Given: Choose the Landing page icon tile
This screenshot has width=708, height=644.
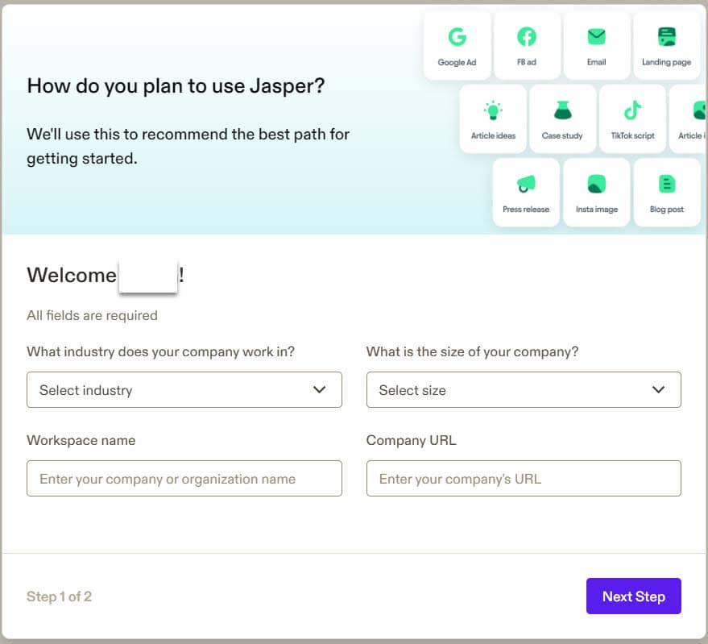Looking at the screenshot, I should pyautogui.click(x=666, y=45).
